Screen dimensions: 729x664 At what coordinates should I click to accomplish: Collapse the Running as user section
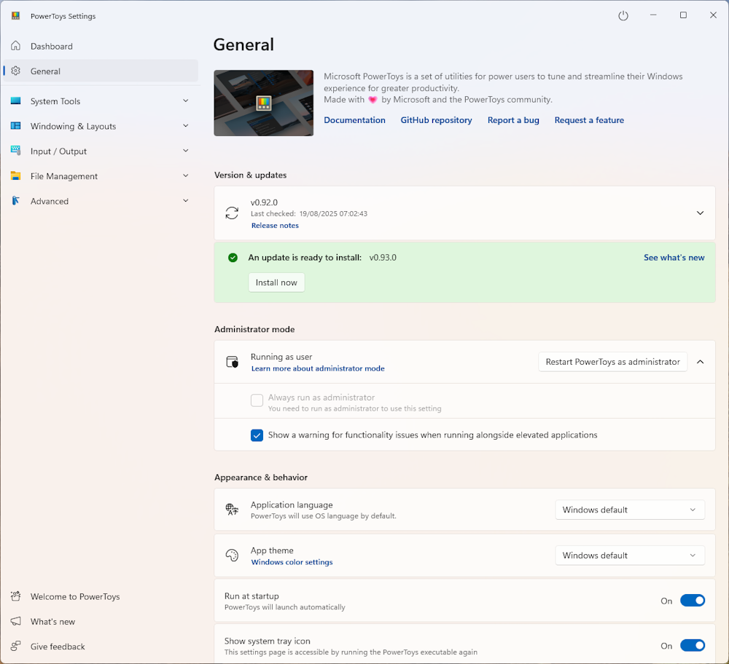tap(700, 362)
